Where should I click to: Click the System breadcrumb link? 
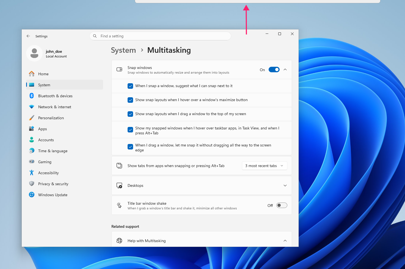click(123, 50)
